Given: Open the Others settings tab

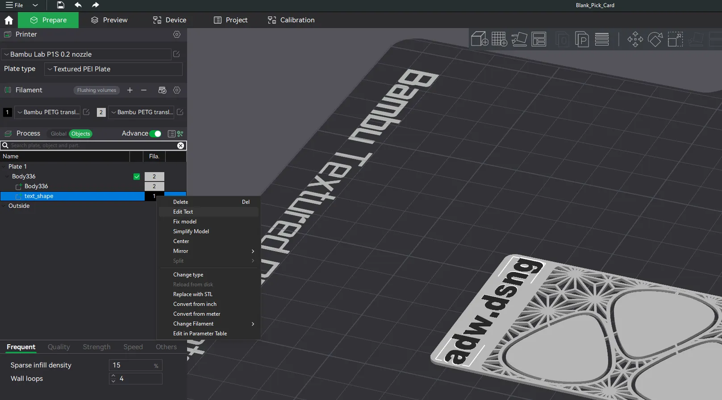Looking at the screenshot, I should tap(166, 347).
